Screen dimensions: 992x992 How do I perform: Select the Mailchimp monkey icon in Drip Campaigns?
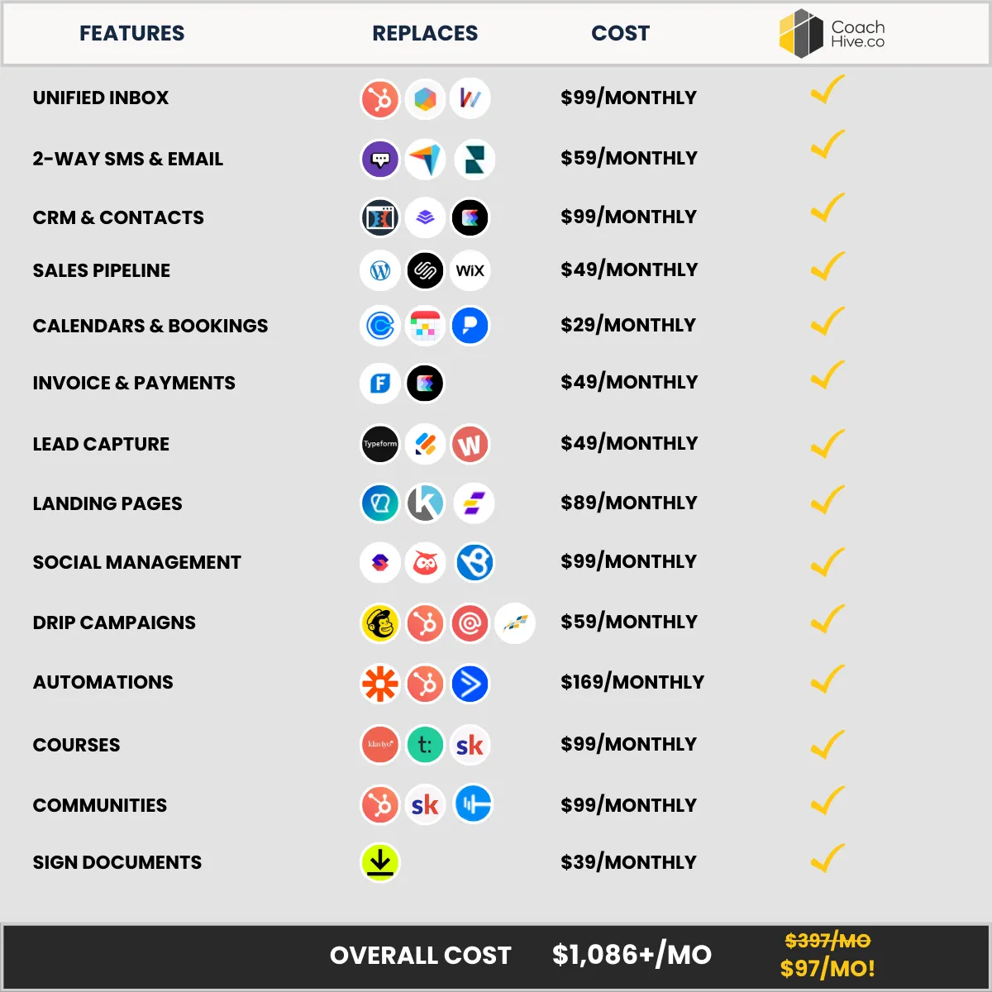[380, 623]
